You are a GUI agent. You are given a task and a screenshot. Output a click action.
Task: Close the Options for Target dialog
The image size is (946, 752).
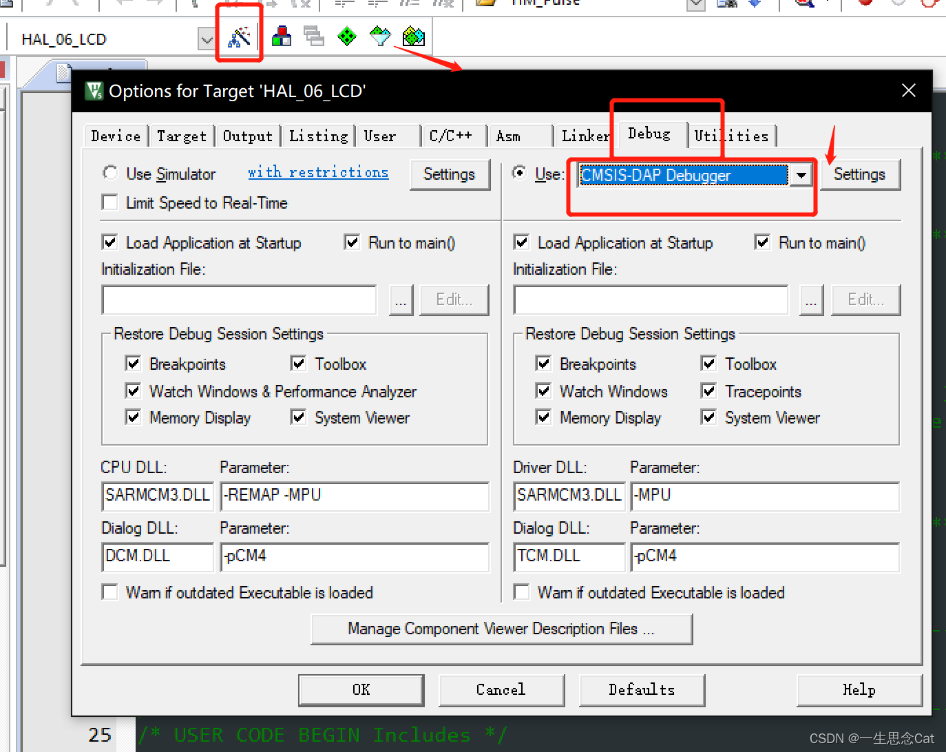point(909,90)
